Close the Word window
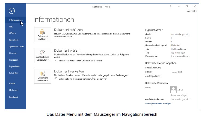 tap(195, 6)
